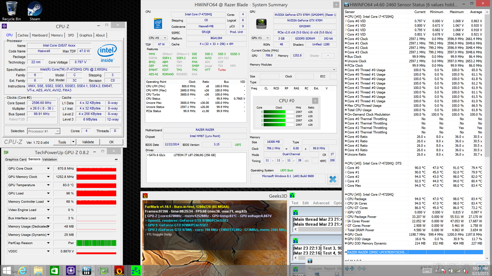Open the Edit menu in Prime95
This screenshot has height=276, width=492.
tap(305, 203)
